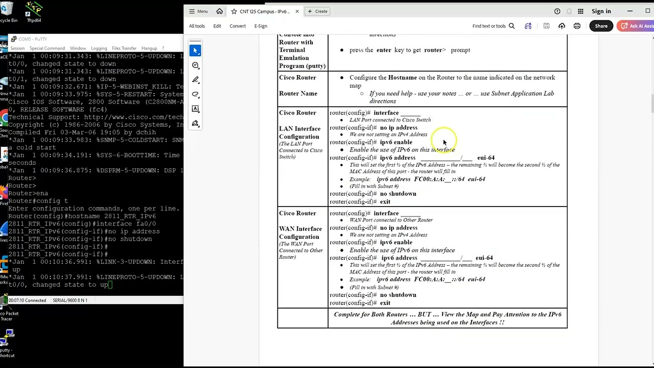Select the Fill and Sign pen tool
654x368 pixels.
[x=195, y=124]
